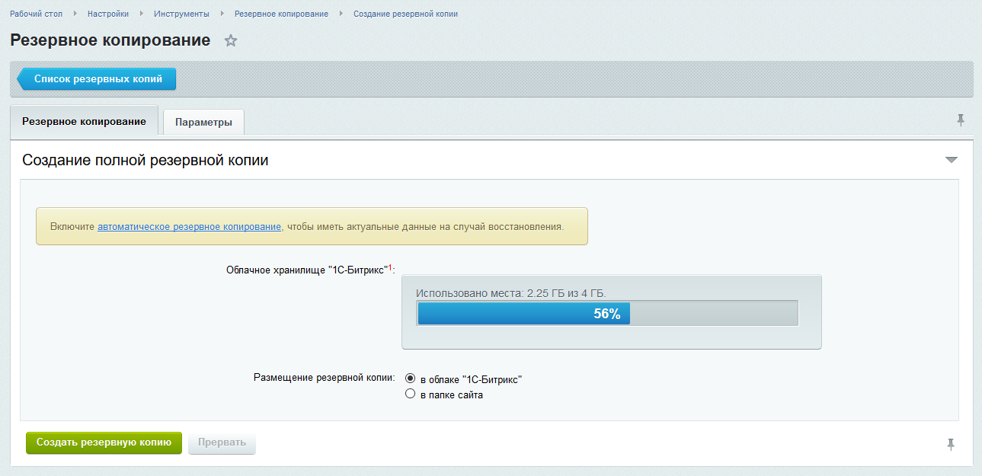Switch to the Параметры tab
The width and height of the screenshot is (982, 476).
pyautogui.click(x=203, y=123)
